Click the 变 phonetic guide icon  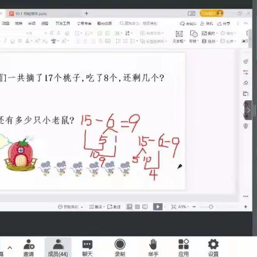pyautogui.click(x=54, y=41)
